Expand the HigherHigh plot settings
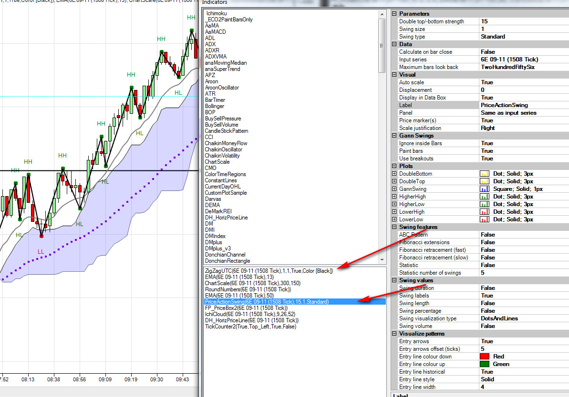The height and width of the screenshot is (397, 569). (x=394, y=196)
